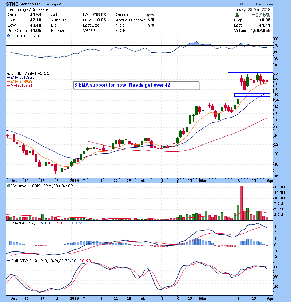Screen dimensions: 291x302
Task: Click the Volume value 1,602,065
Action: pos(260,31)
